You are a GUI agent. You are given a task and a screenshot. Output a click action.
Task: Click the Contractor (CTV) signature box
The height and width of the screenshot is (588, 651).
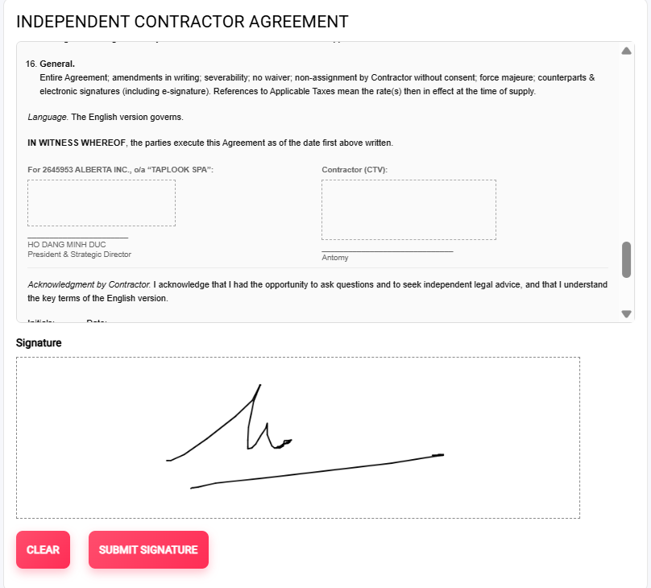click(x=408, y=209)
